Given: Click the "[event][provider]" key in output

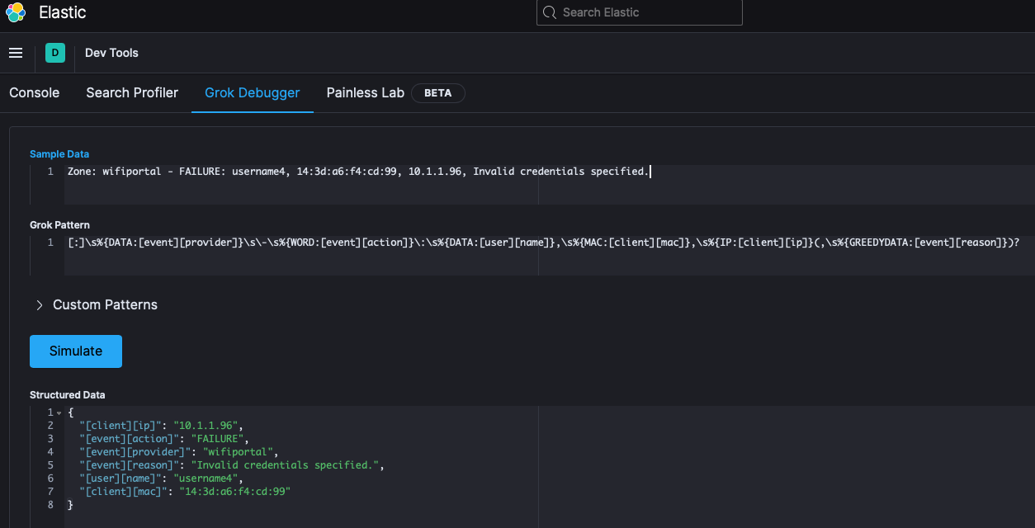Looking at the screenshot, I should coord(135,452).
